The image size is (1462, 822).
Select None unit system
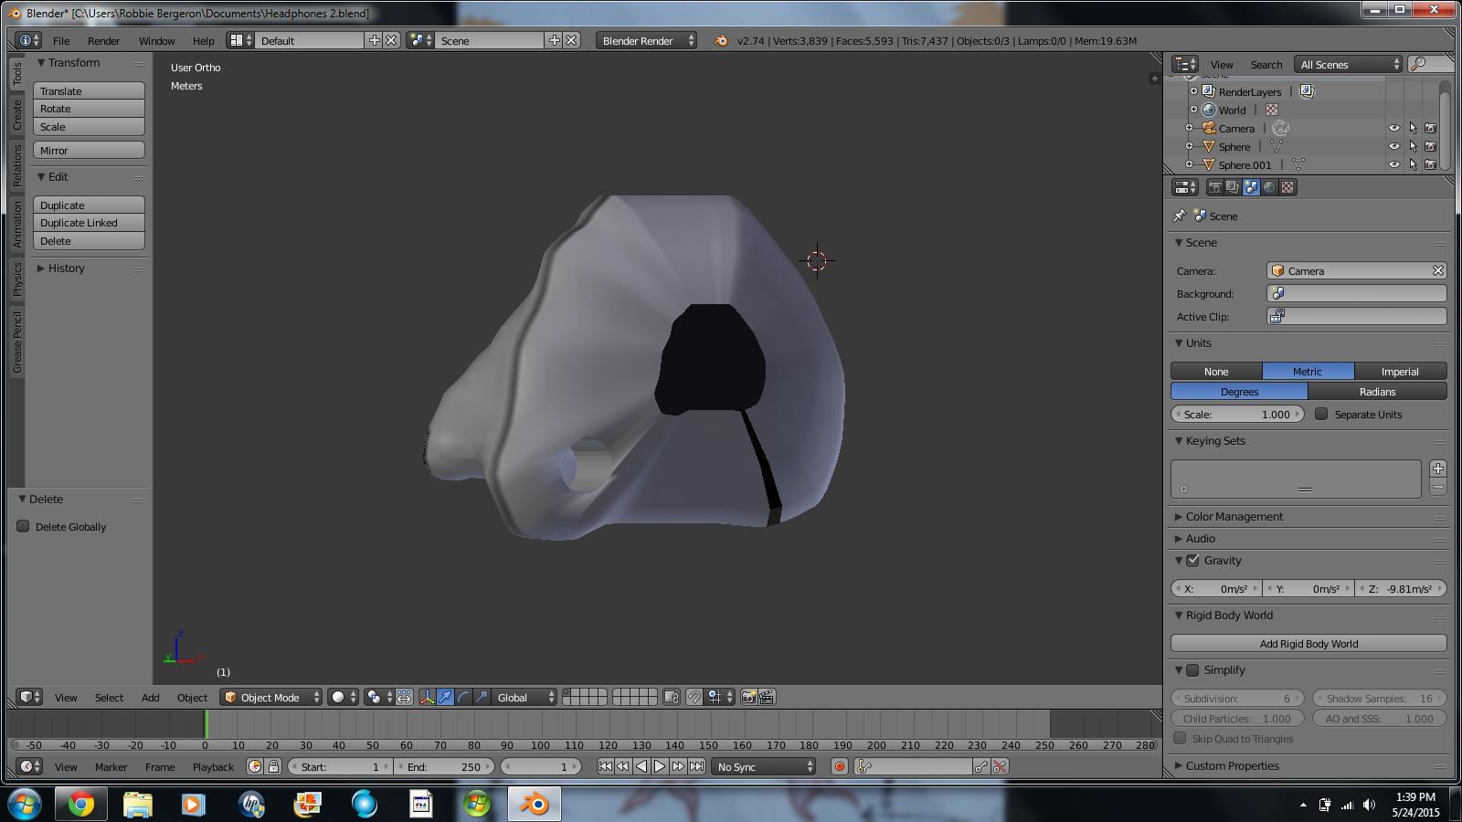(1216, 371)
